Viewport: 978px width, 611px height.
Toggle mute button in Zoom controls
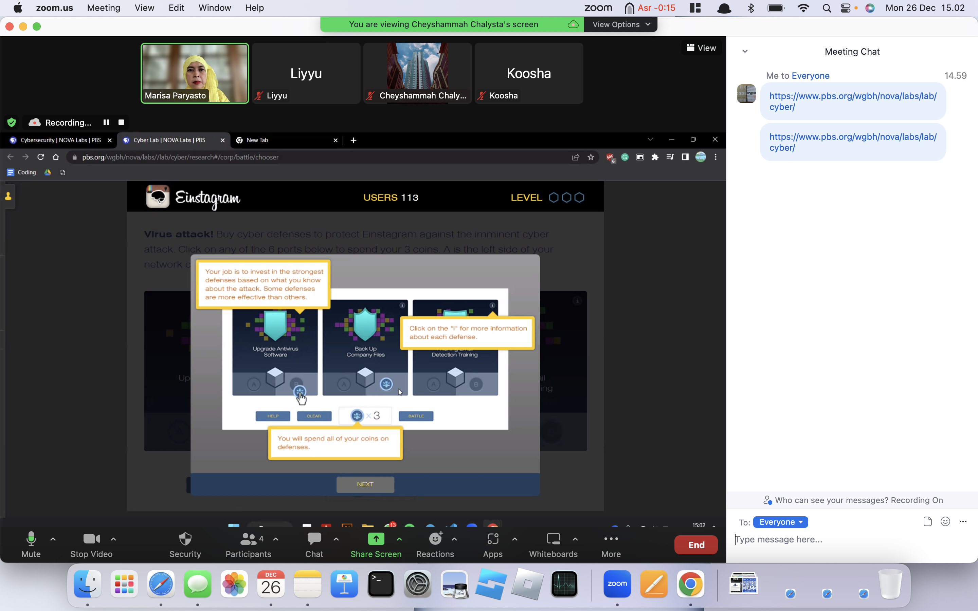coord(30,544)
